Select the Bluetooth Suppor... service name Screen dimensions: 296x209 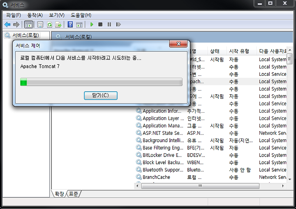tap(163, 170)
